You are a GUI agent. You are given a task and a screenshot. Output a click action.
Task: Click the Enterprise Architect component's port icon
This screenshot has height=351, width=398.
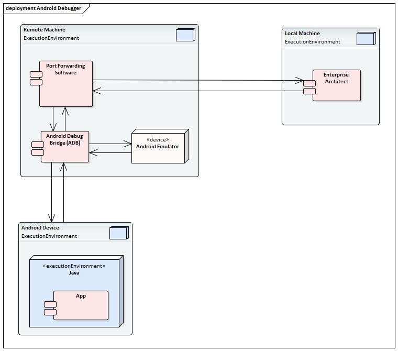pyautogui.click(x=309, y=86)
